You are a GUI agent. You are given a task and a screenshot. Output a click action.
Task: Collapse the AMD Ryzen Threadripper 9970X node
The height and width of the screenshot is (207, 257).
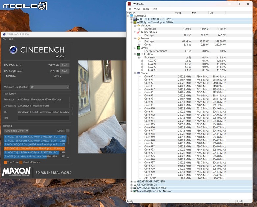pyautogui.click(x=131, y=22)
